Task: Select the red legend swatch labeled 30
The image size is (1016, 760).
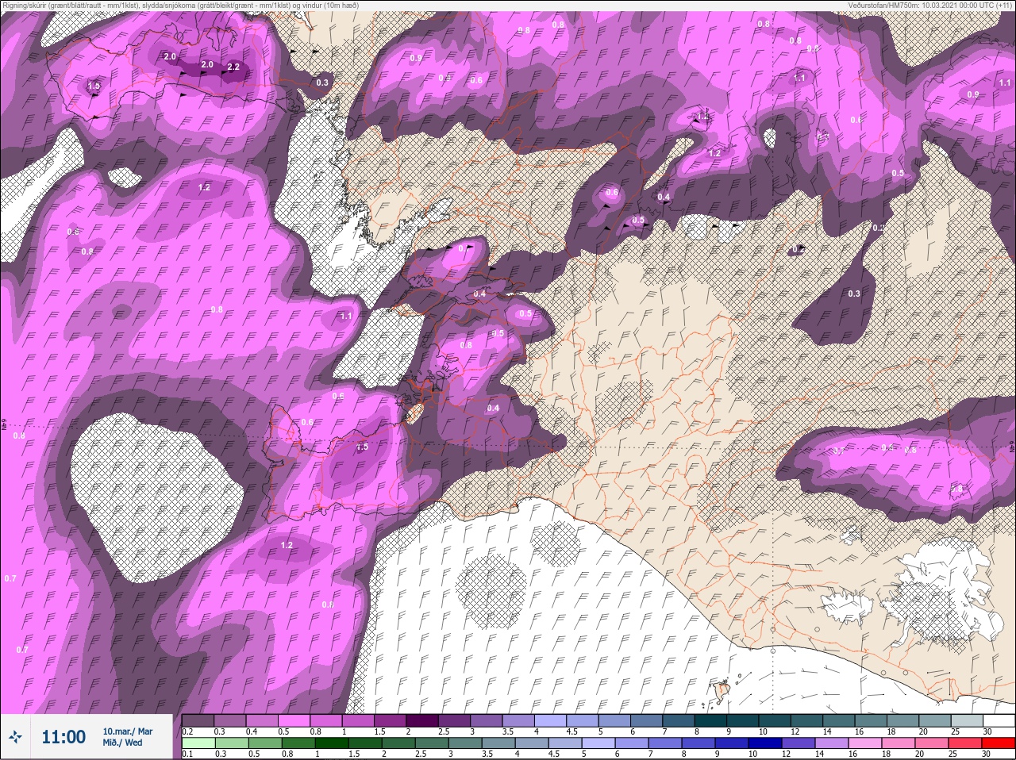Action: coord(998,743)
